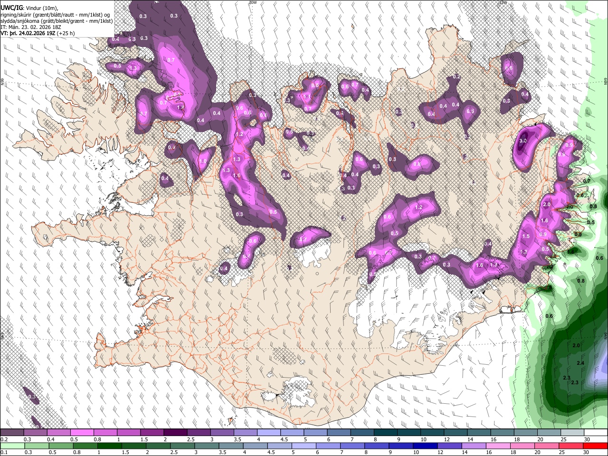Click the 18 label under the green-red scale

pos(514,452)
